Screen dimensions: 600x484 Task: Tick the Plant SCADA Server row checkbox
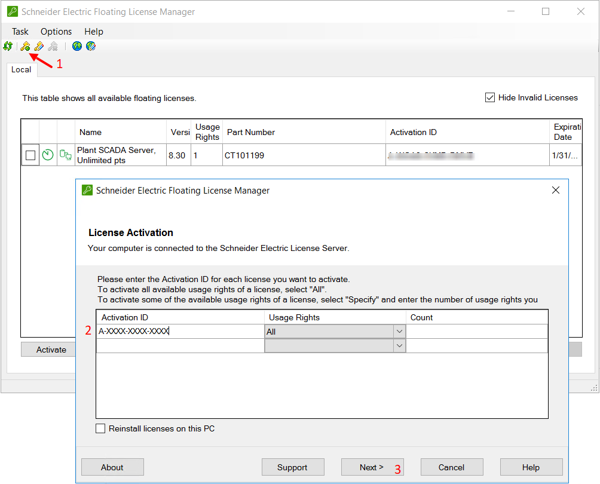pos(30,155)
